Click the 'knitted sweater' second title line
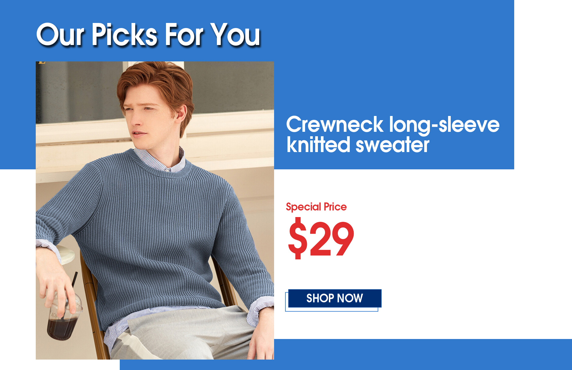The height and width of the screenshot is (370, 572). tap(358, 145)
